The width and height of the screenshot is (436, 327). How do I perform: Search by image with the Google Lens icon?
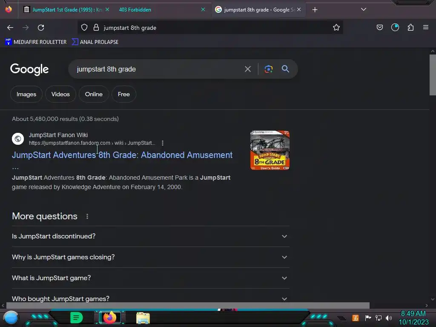click(268, 69)
